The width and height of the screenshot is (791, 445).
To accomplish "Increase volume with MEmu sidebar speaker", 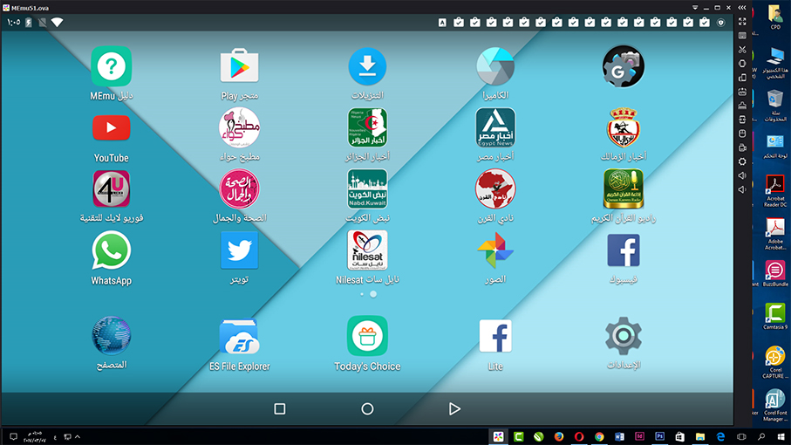I will [x=742, y=175].
